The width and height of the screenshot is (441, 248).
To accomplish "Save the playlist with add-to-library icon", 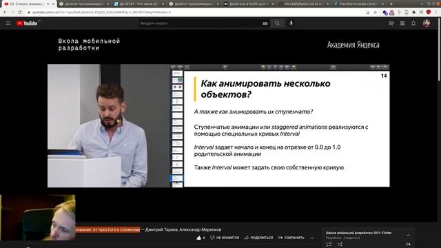I will tap(409, 245).
